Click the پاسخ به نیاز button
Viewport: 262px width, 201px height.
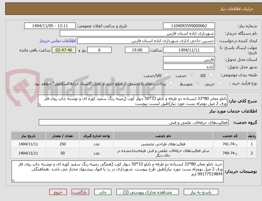coord(201,192)
